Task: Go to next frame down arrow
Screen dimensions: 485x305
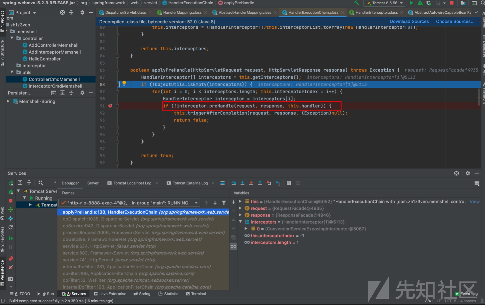Action: coord(215,203)
